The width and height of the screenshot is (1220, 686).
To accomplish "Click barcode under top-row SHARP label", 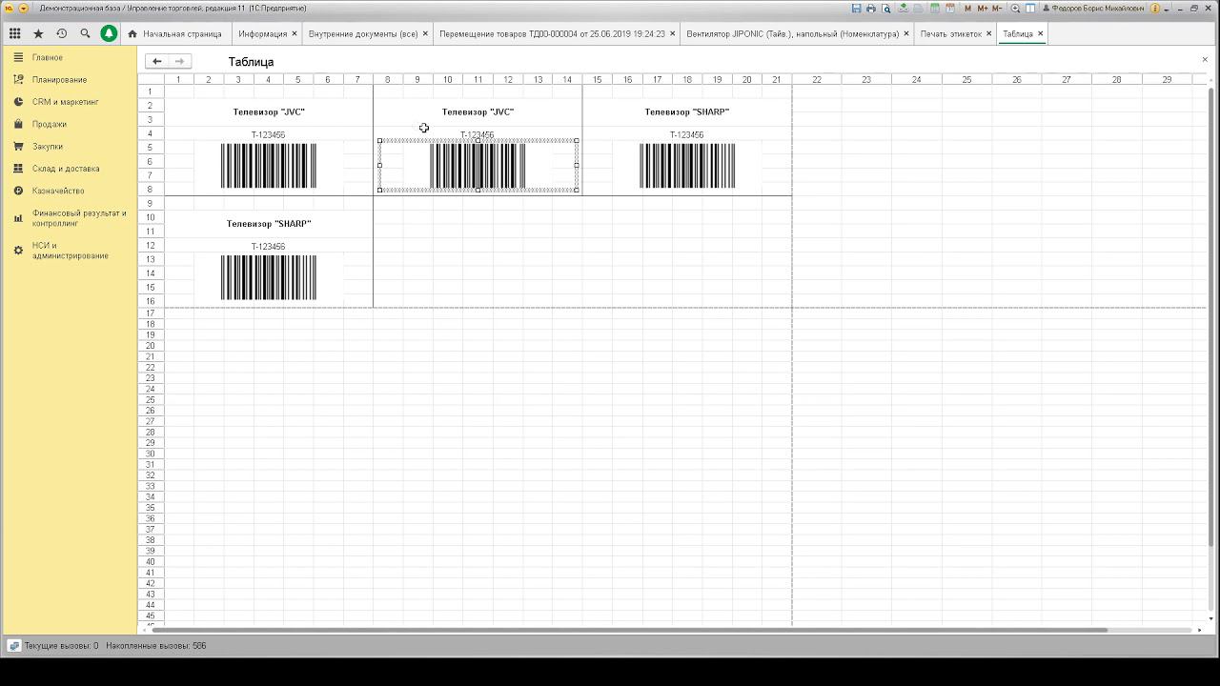I will 687,166.
